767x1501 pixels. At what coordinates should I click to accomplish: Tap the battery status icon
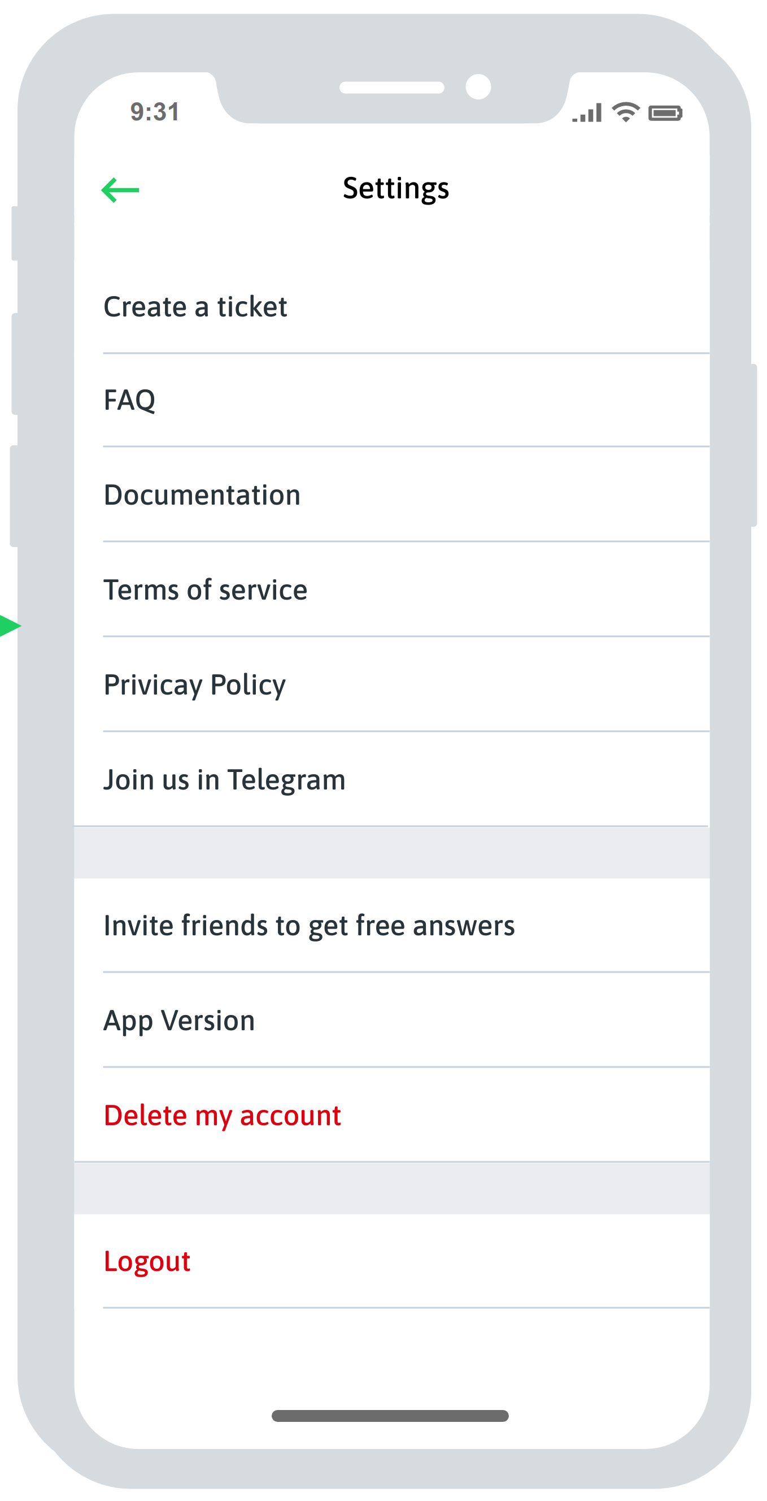click(x=665, y=112)
